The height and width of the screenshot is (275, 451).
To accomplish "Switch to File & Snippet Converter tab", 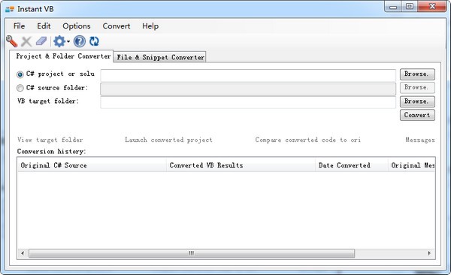I will click(x=160, y=57).
